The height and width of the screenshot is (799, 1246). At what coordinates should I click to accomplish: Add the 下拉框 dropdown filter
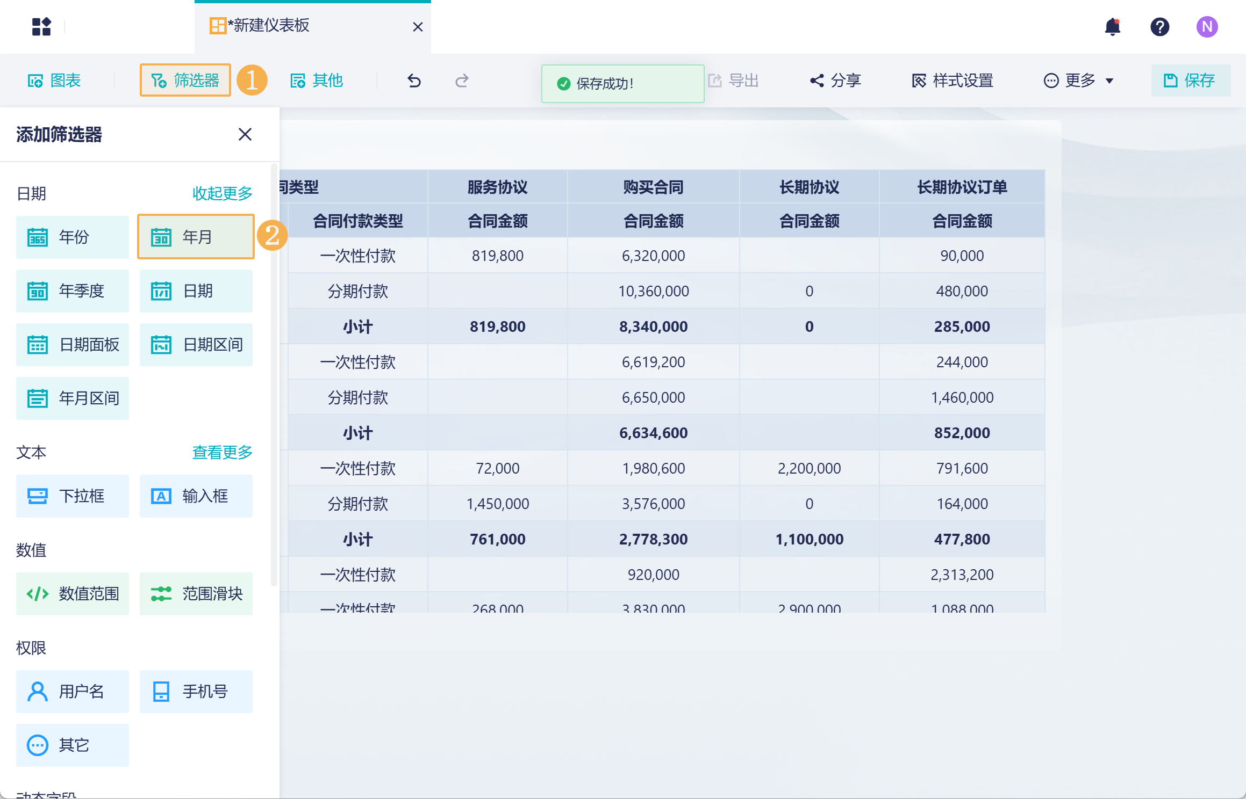73,496
